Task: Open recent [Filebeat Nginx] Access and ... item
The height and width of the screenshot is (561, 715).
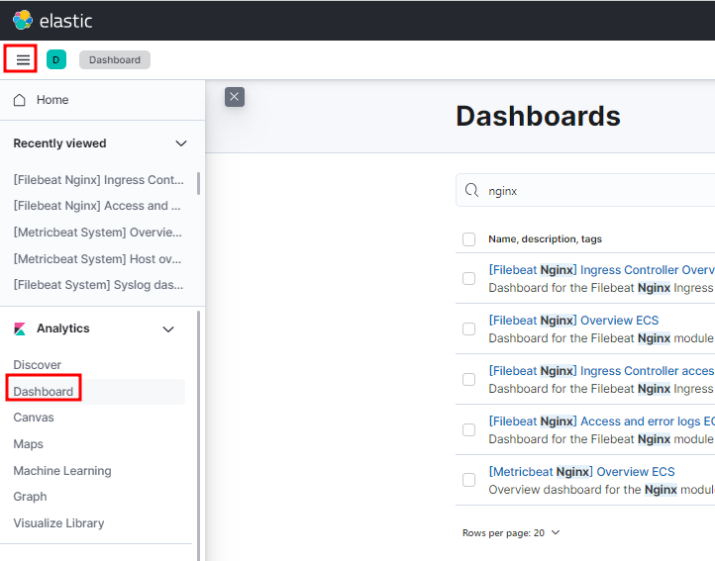Action: point(97,206)
